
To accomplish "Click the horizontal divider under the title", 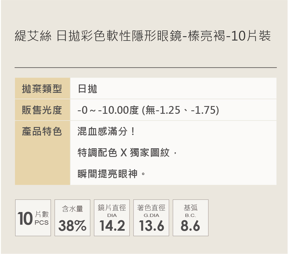I will [x=146, y=68].
